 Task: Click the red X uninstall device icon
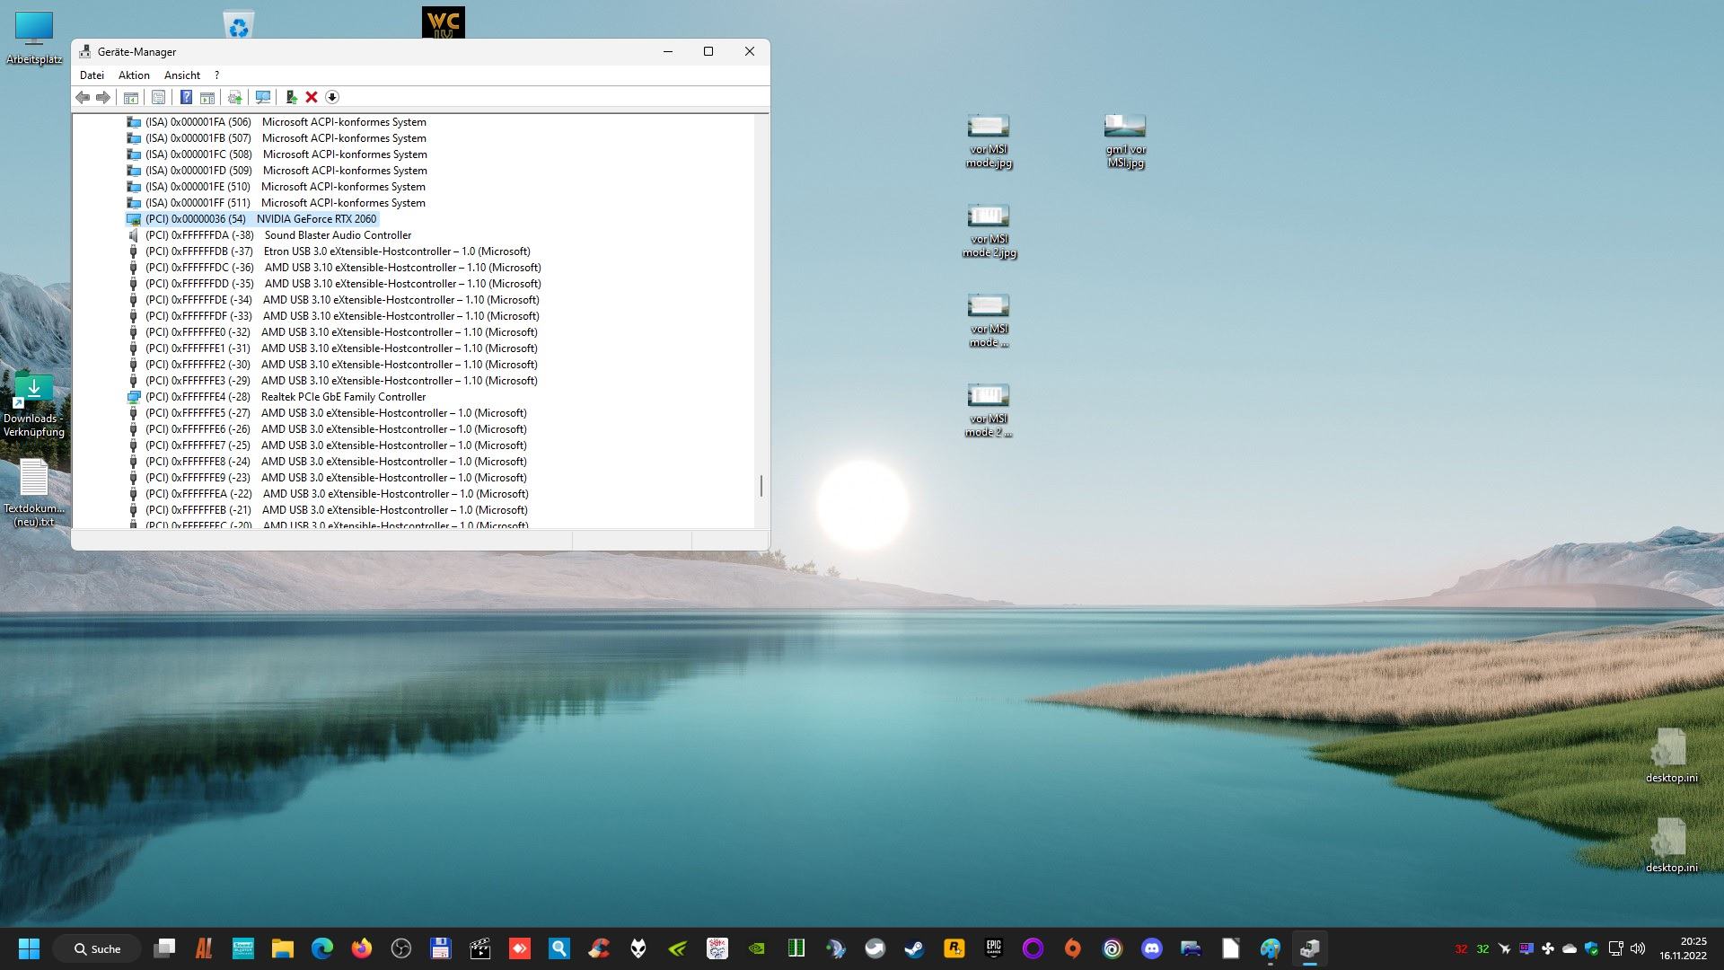pos(312,97)
